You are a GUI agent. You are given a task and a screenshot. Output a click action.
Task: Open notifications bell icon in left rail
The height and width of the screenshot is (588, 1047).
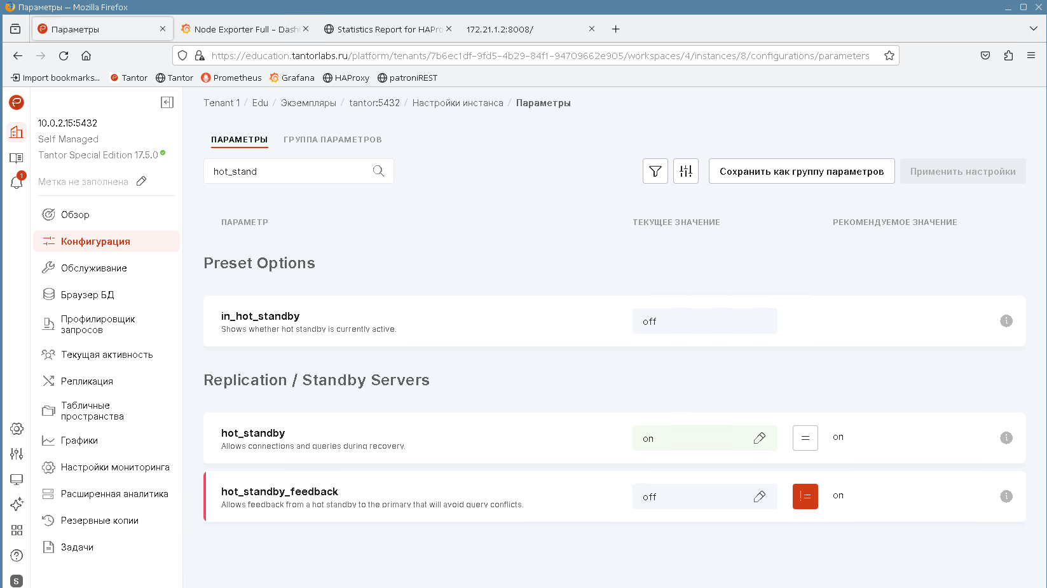pyautogui.click(x=17, y=183)
